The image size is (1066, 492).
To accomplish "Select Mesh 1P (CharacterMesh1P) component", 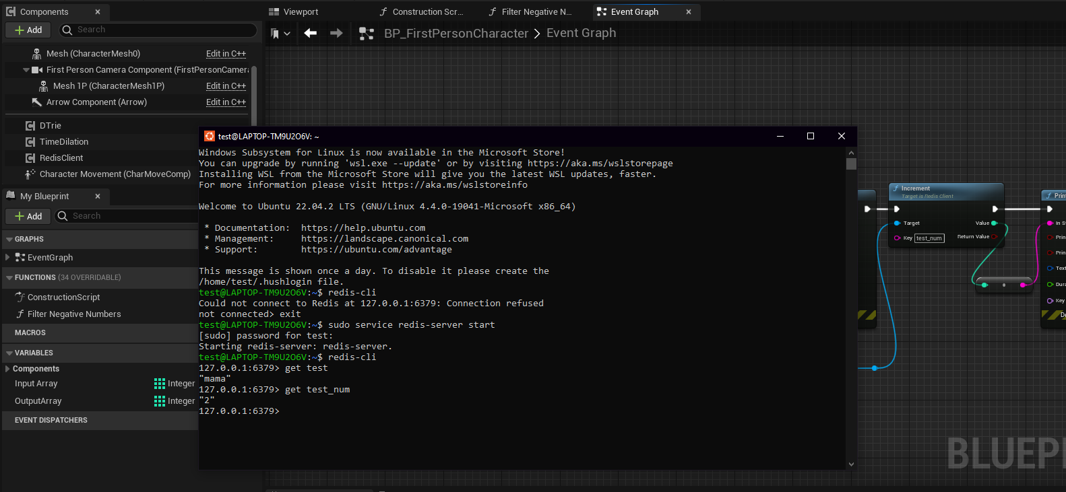I will [x=108, y=86].
